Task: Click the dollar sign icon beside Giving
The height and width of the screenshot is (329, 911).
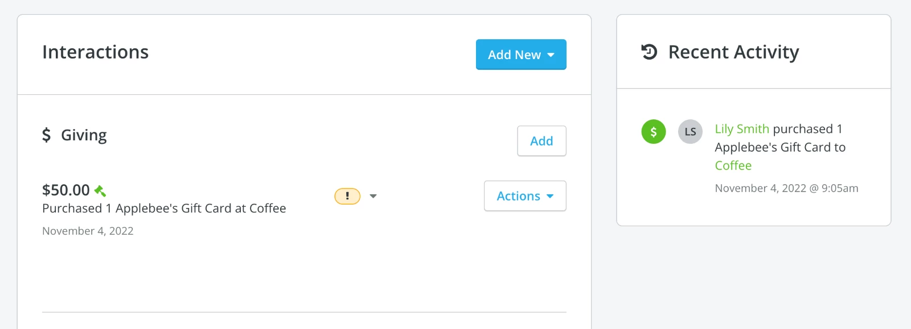Action: [x=48, y=135]
